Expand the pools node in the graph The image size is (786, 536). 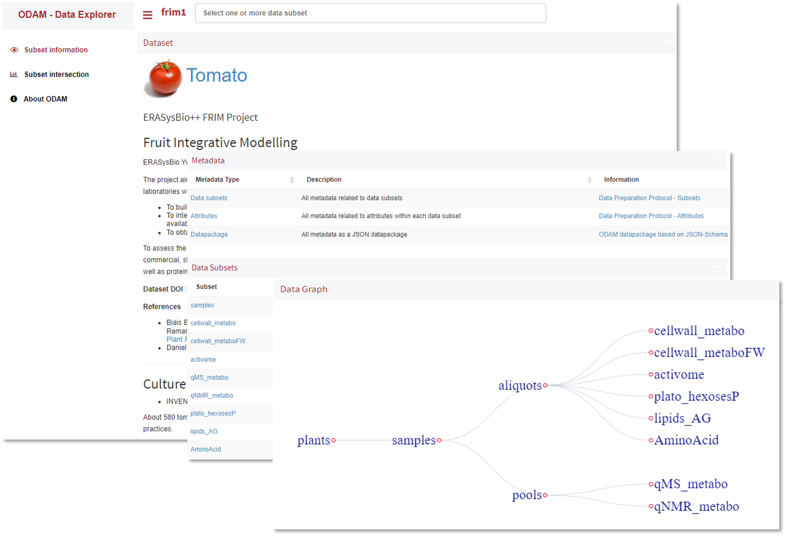[545, 495]
